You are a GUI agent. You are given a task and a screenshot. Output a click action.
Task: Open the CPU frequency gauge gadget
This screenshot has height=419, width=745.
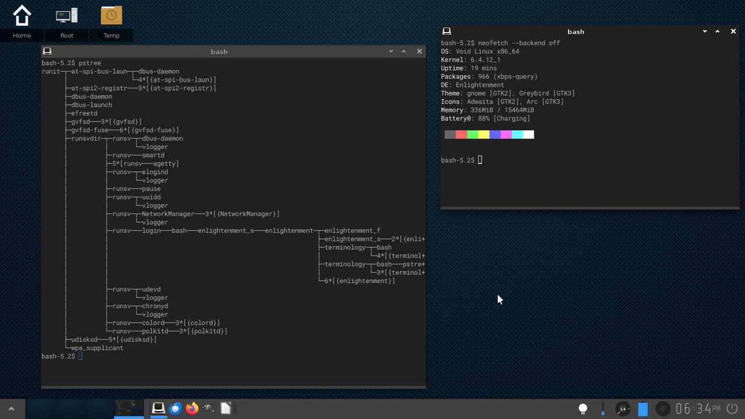623,409
